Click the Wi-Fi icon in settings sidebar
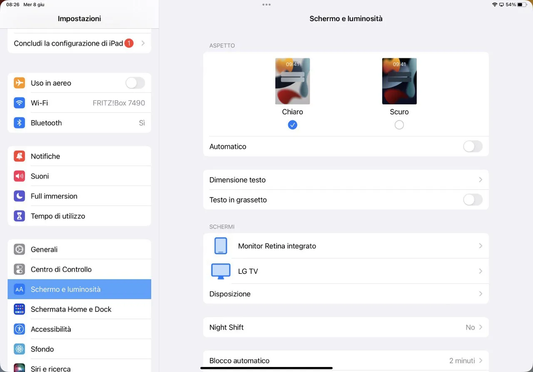The height and width of the screenshot is (372, 533). pos(19,103)
